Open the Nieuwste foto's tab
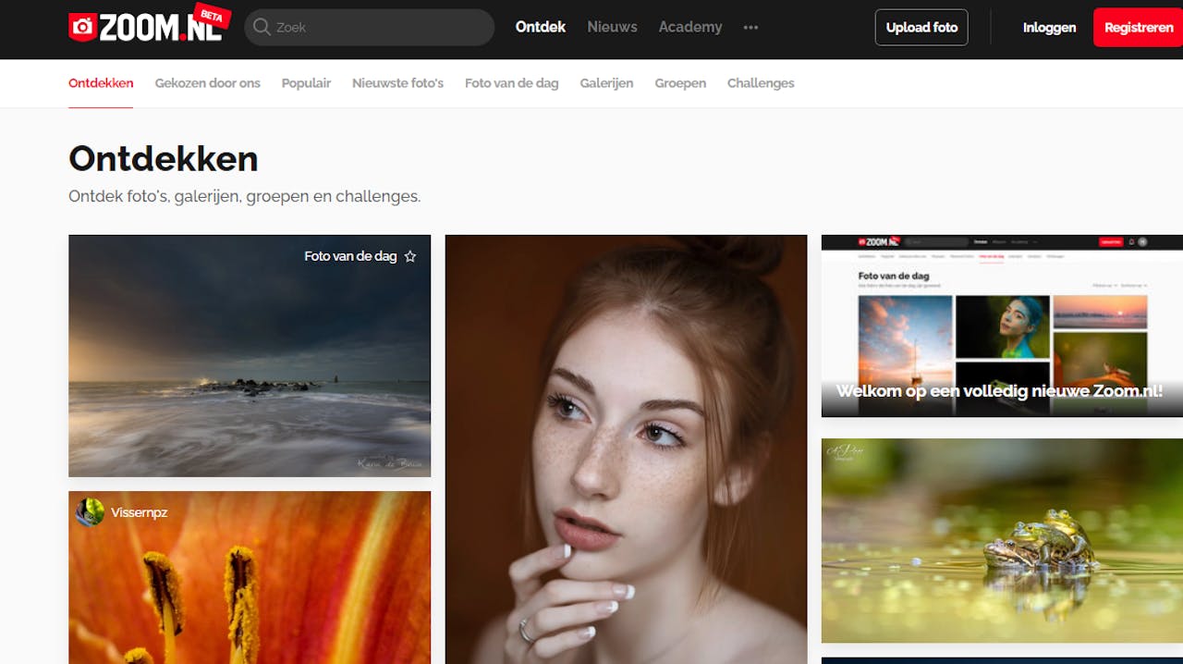Viewport: 1183px width, 664px height. 397,83
